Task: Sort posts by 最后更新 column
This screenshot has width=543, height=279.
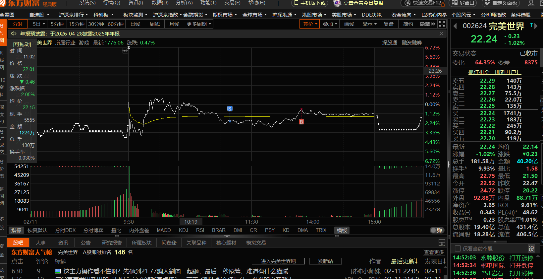Action: 404,261
